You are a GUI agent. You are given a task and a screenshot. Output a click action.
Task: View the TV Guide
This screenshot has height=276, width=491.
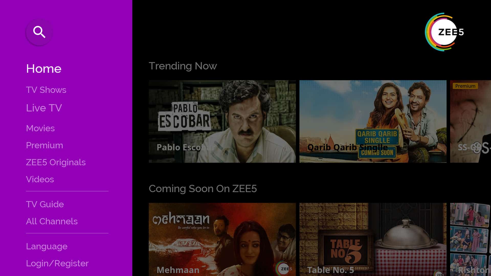pos(44,204)
